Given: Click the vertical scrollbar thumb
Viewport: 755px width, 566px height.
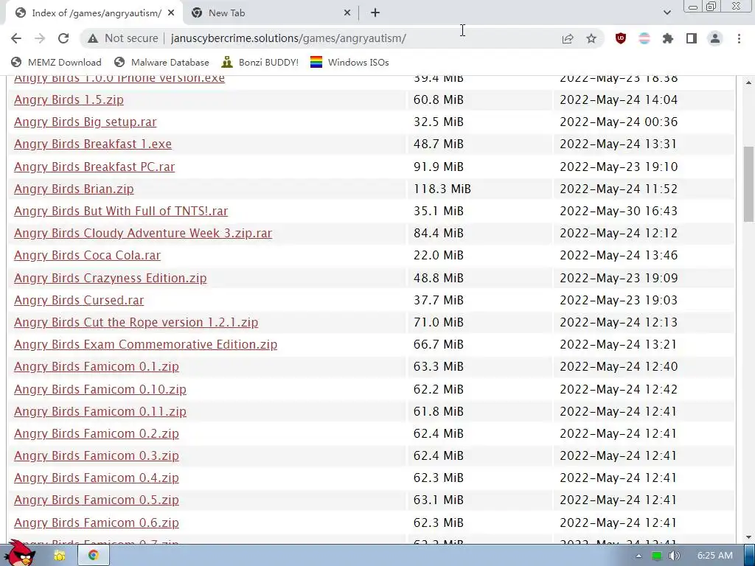Looking at the screenshot, I should tap(748, 184).
